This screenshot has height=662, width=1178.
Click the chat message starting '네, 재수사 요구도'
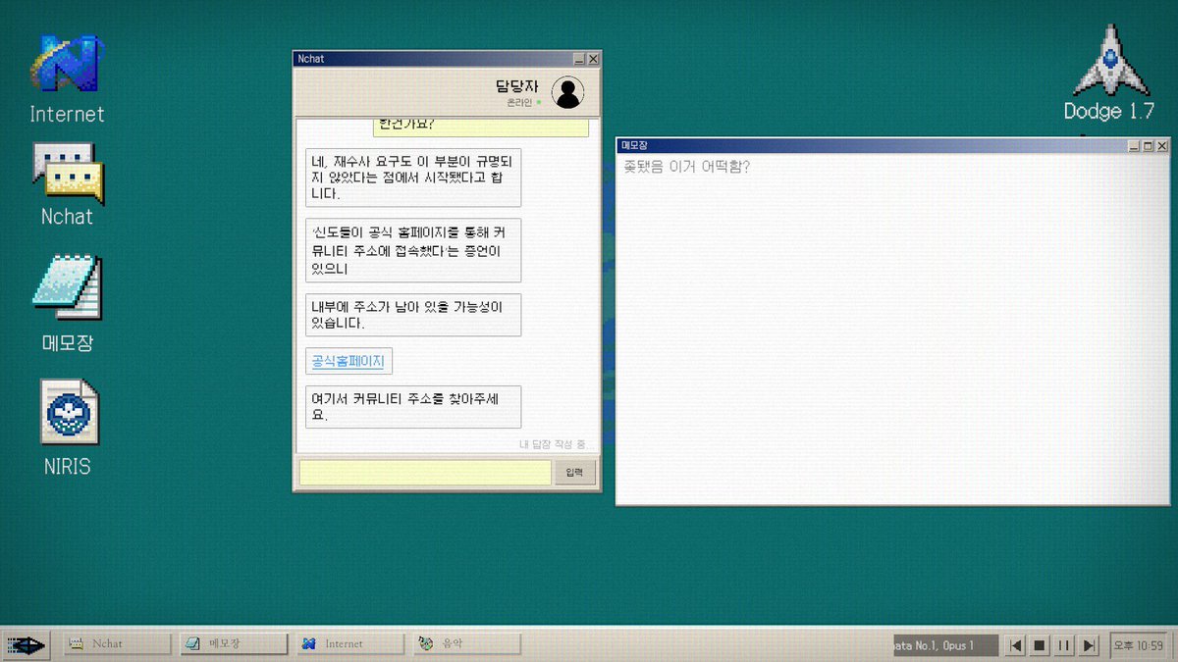coord(413,178)
